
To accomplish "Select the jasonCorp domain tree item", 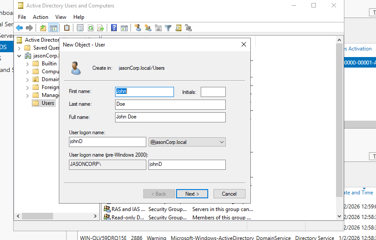I will tap(42, 56).
